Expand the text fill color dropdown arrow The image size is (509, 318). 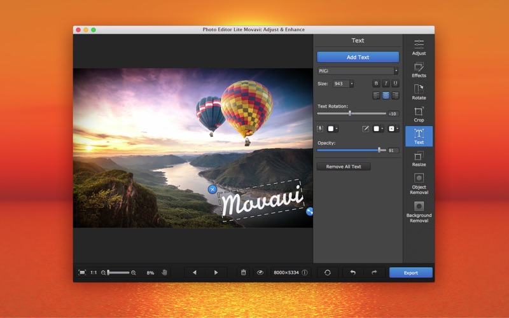coord(337,129)
